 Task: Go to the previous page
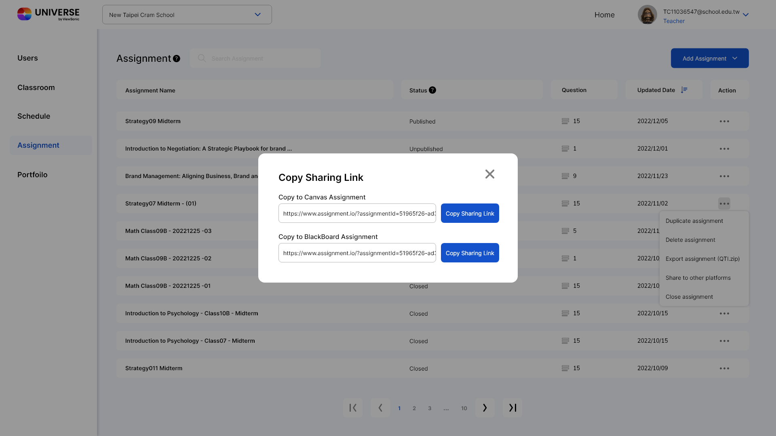pyautogui.click(x=380, y=408)
